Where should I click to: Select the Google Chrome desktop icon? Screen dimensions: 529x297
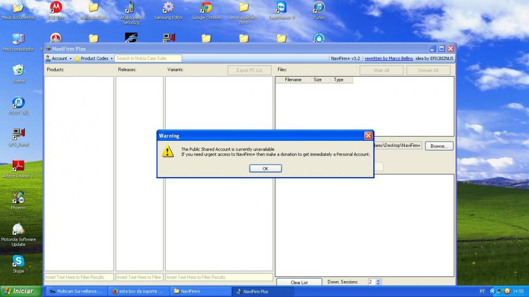206,11
